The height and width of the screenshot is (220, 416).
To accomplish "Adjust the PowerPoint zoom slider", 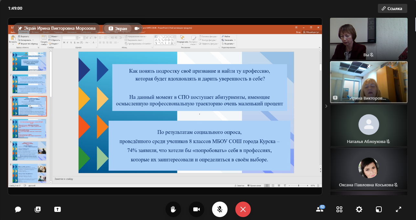I will 299,186.
